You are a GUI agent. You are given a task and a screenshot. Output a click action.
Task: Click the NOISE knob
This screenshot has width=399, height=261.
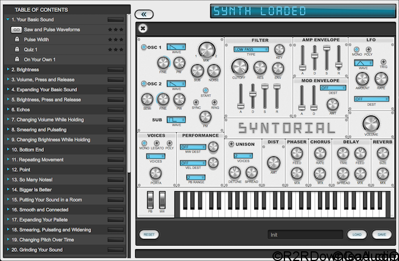pos(214,71)
